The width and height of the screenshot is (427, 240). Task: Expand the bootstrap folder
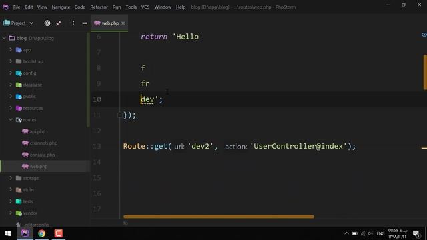tap(11, 61)
